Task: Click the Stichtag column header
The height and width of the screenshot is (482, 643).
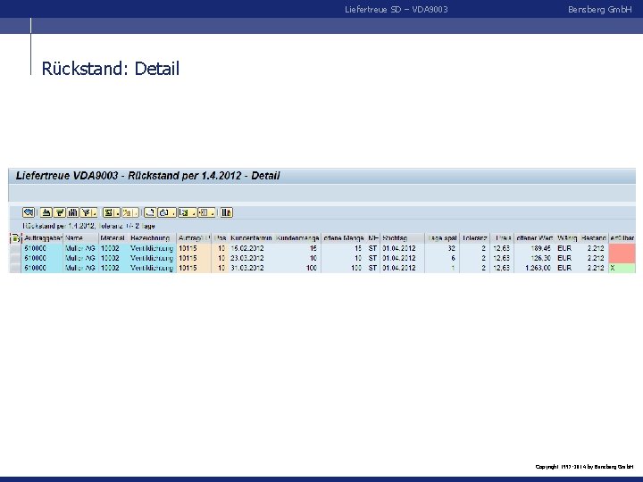Action: pos(402,237)
